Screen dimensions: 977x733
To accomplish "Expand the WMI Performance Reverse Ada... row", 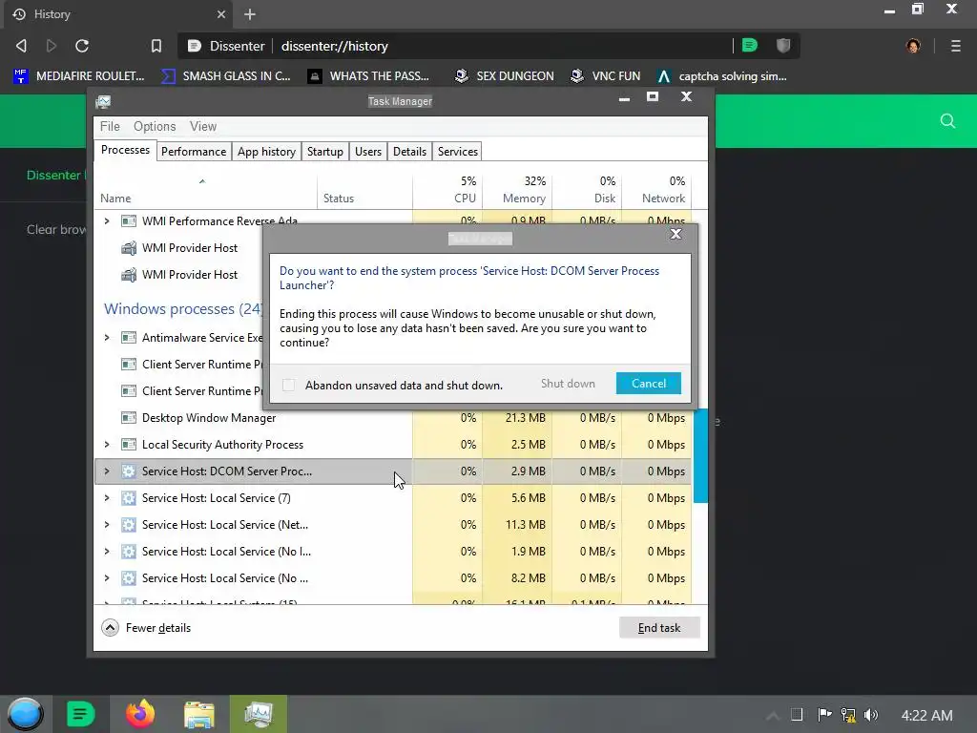I will (107, 220).
